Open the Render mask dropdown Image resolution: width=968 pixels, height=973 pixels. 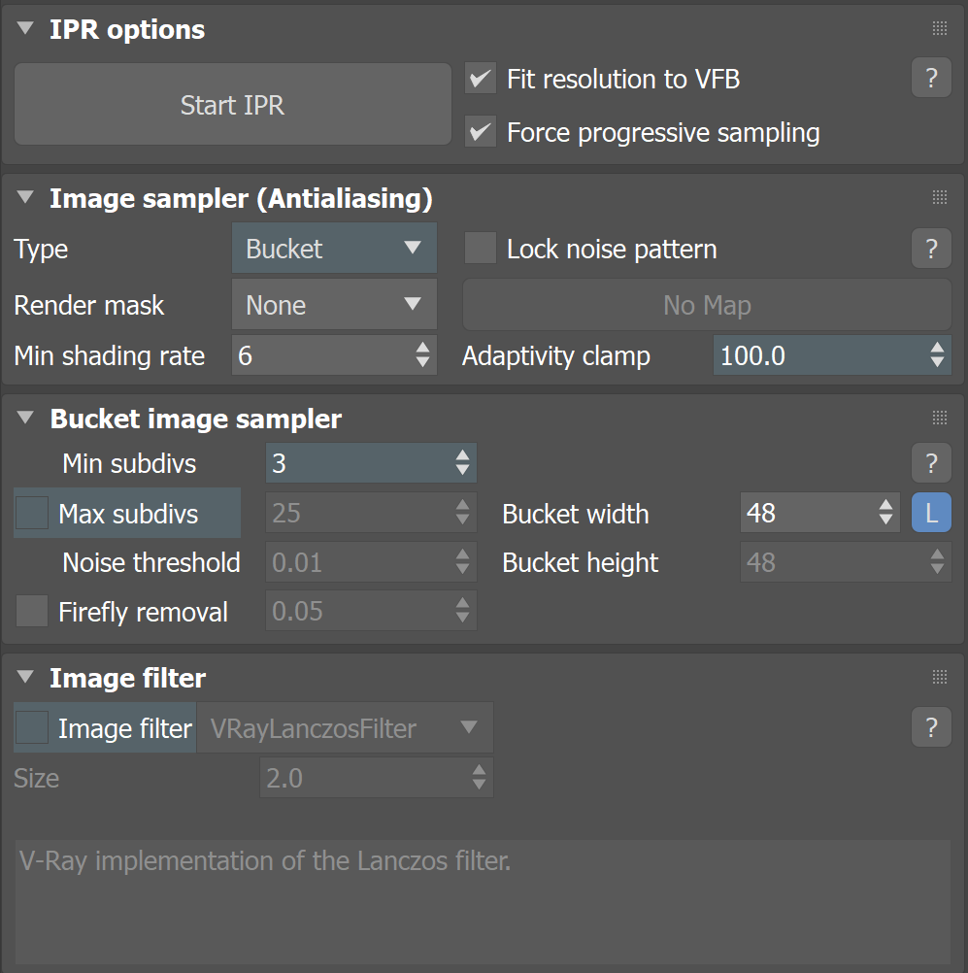tap(334, 304)
